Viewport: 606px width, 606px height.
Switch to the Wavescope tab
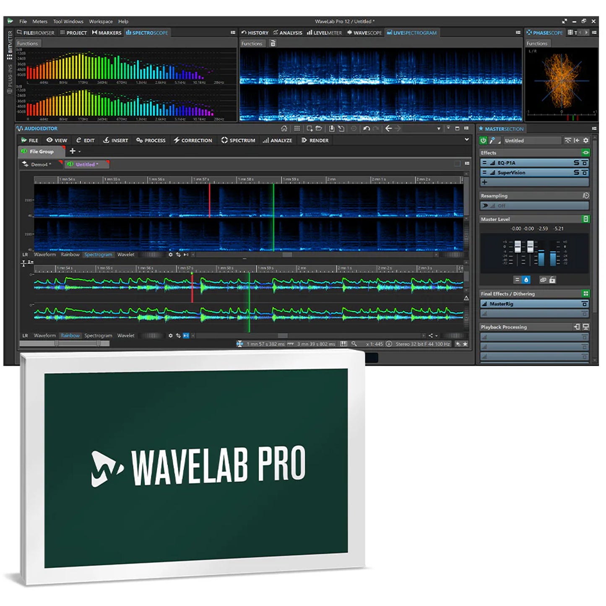[364, 33]
